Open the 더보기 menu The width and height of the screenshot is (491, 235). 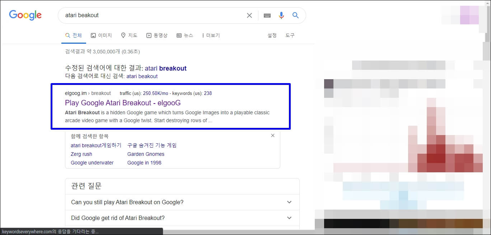tap(211, 35)
